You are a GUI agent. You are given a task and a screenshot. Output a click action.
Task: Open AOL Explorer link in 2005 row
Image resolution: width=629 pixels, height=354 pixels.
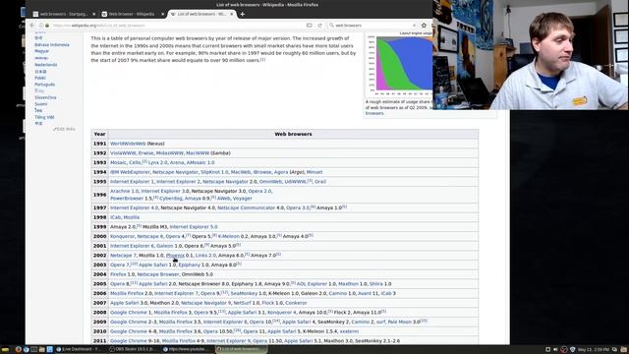pyautogui.click(x=313, y=284)
